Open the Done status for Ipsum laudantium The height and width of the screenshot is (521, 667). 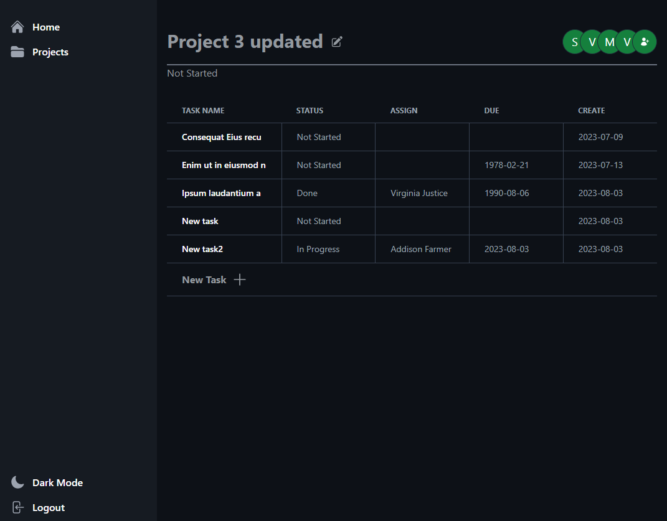tap(308, 194)
